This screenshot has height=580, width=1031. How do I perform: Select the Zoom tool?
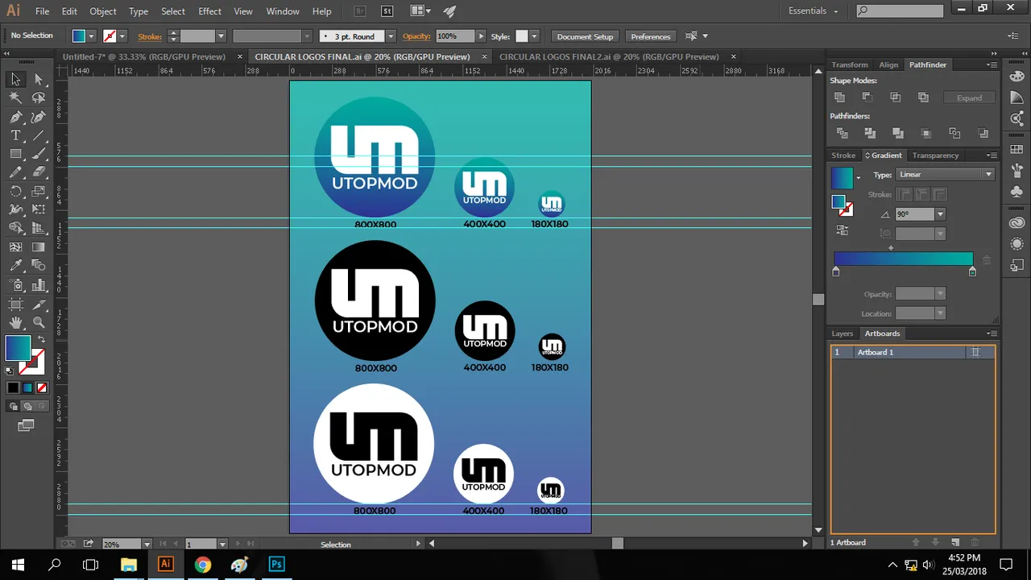pyautogui.click(x=39, y=322)
